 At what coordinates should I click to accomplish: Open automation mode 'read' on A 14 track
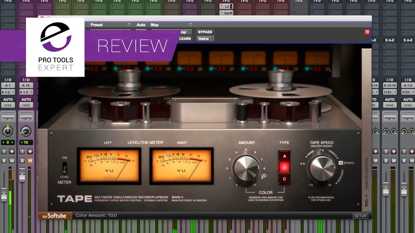[26, 105]
